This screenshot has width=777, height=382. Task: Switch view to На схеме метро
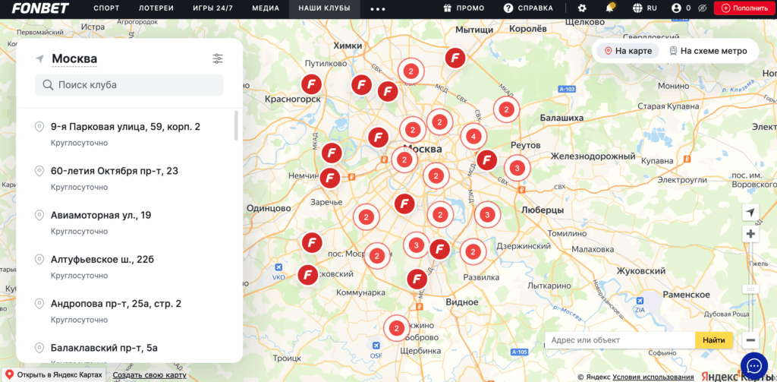[708, 51]
